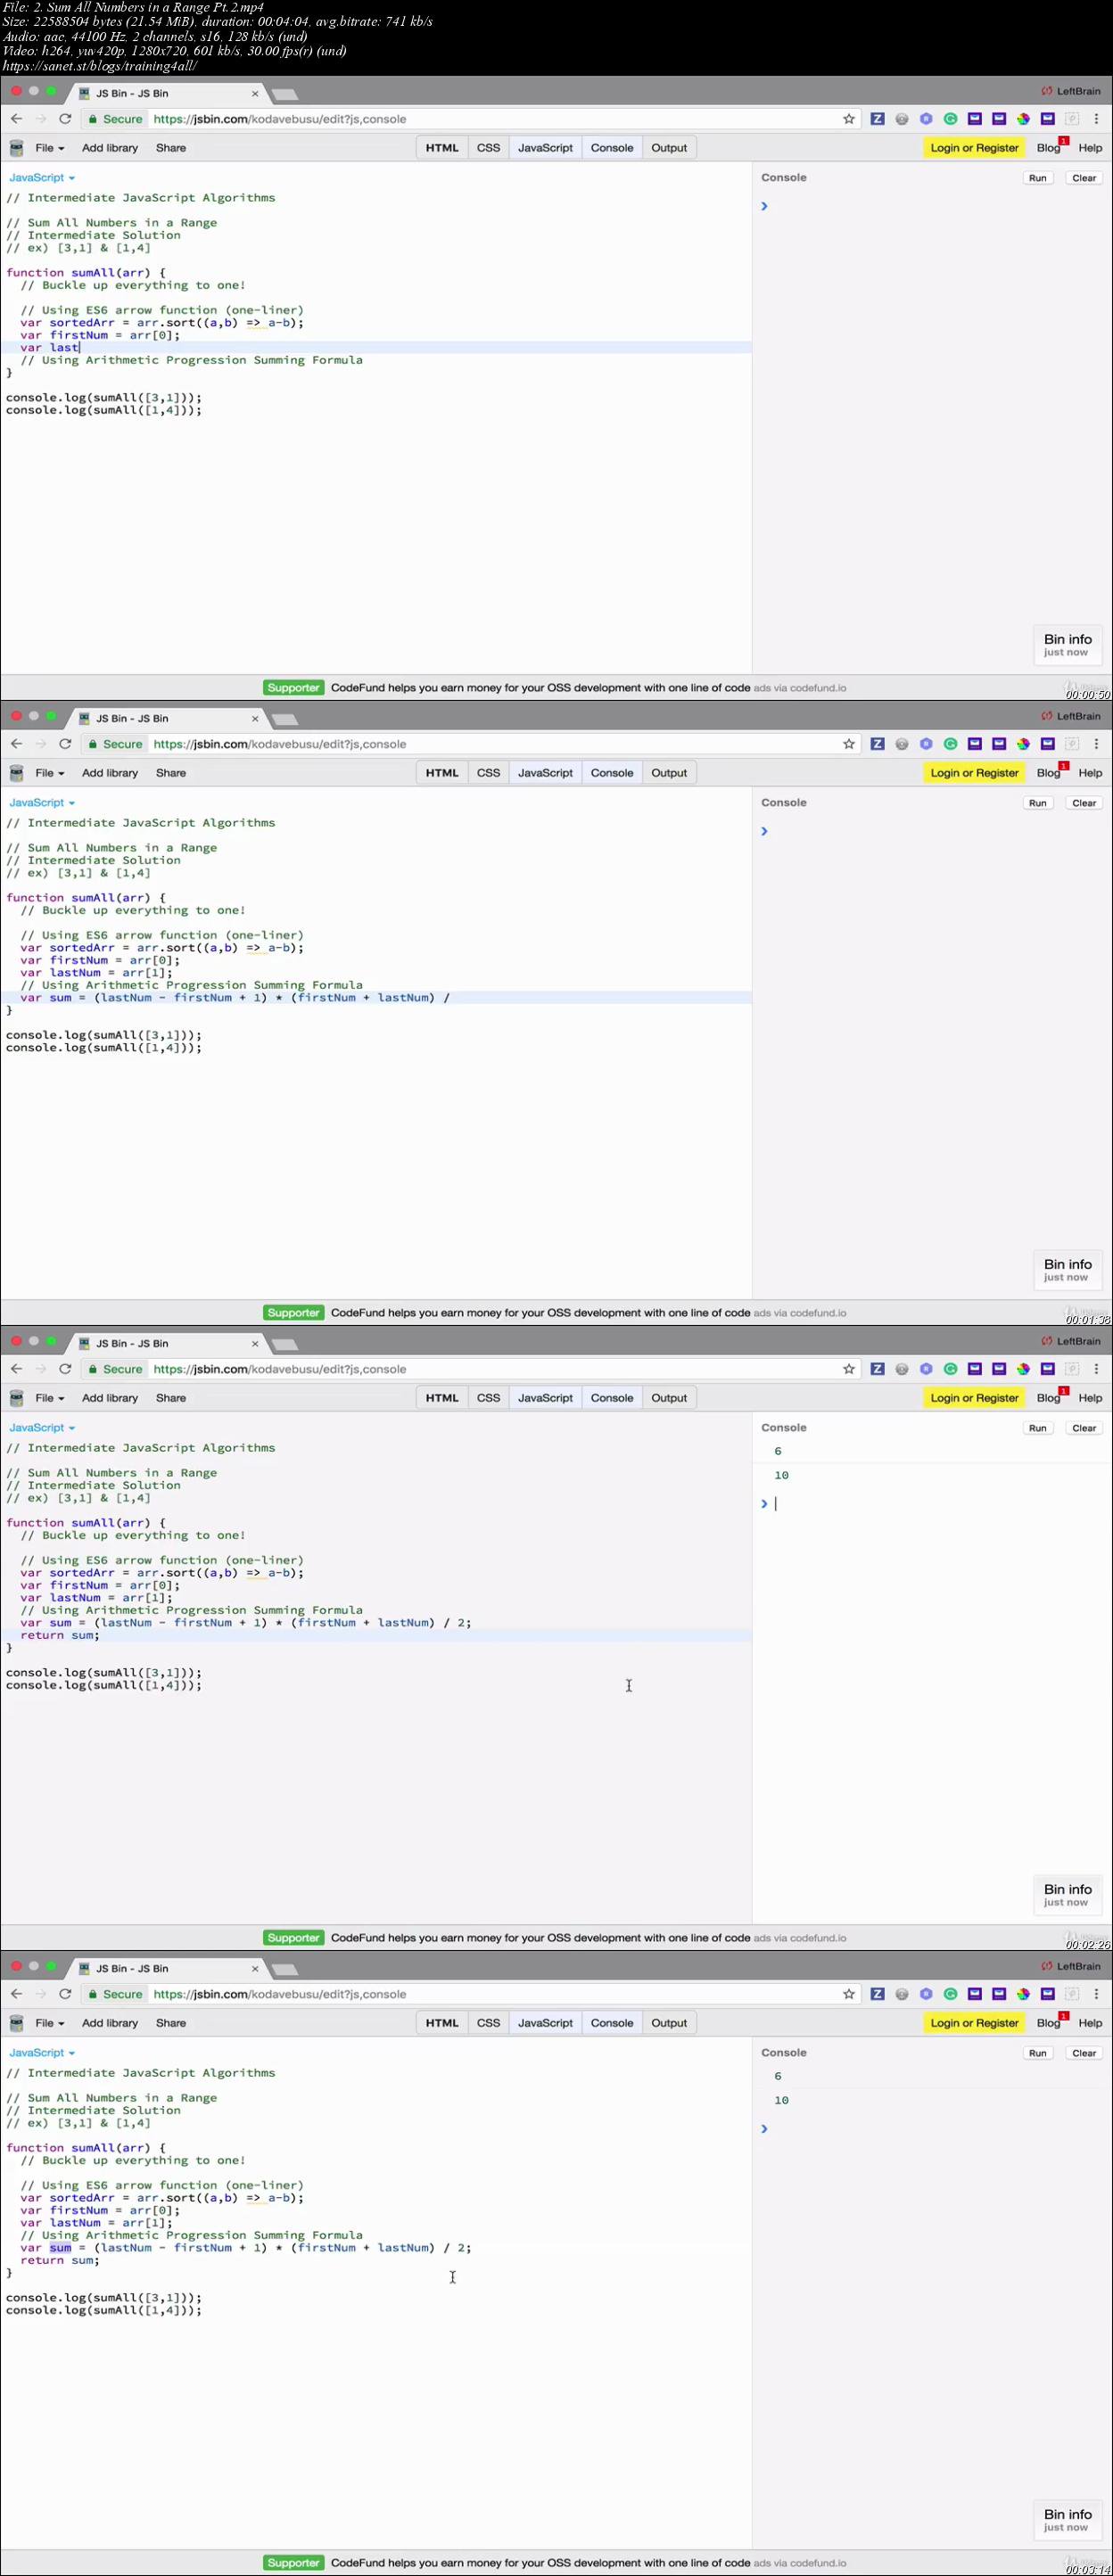Click the console Run button in the 00:03:14 frame
Image resolution: width=1113 pixels, height=2576 pixels.
tap(1038, 2053)
